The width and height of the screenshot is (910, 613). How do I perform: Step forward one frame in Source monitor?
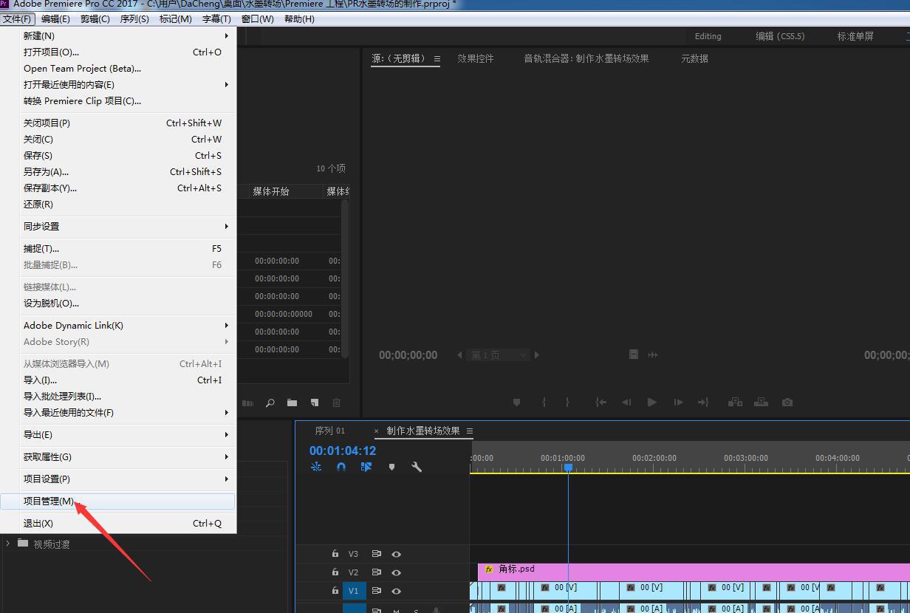click(x=678, y=403)
